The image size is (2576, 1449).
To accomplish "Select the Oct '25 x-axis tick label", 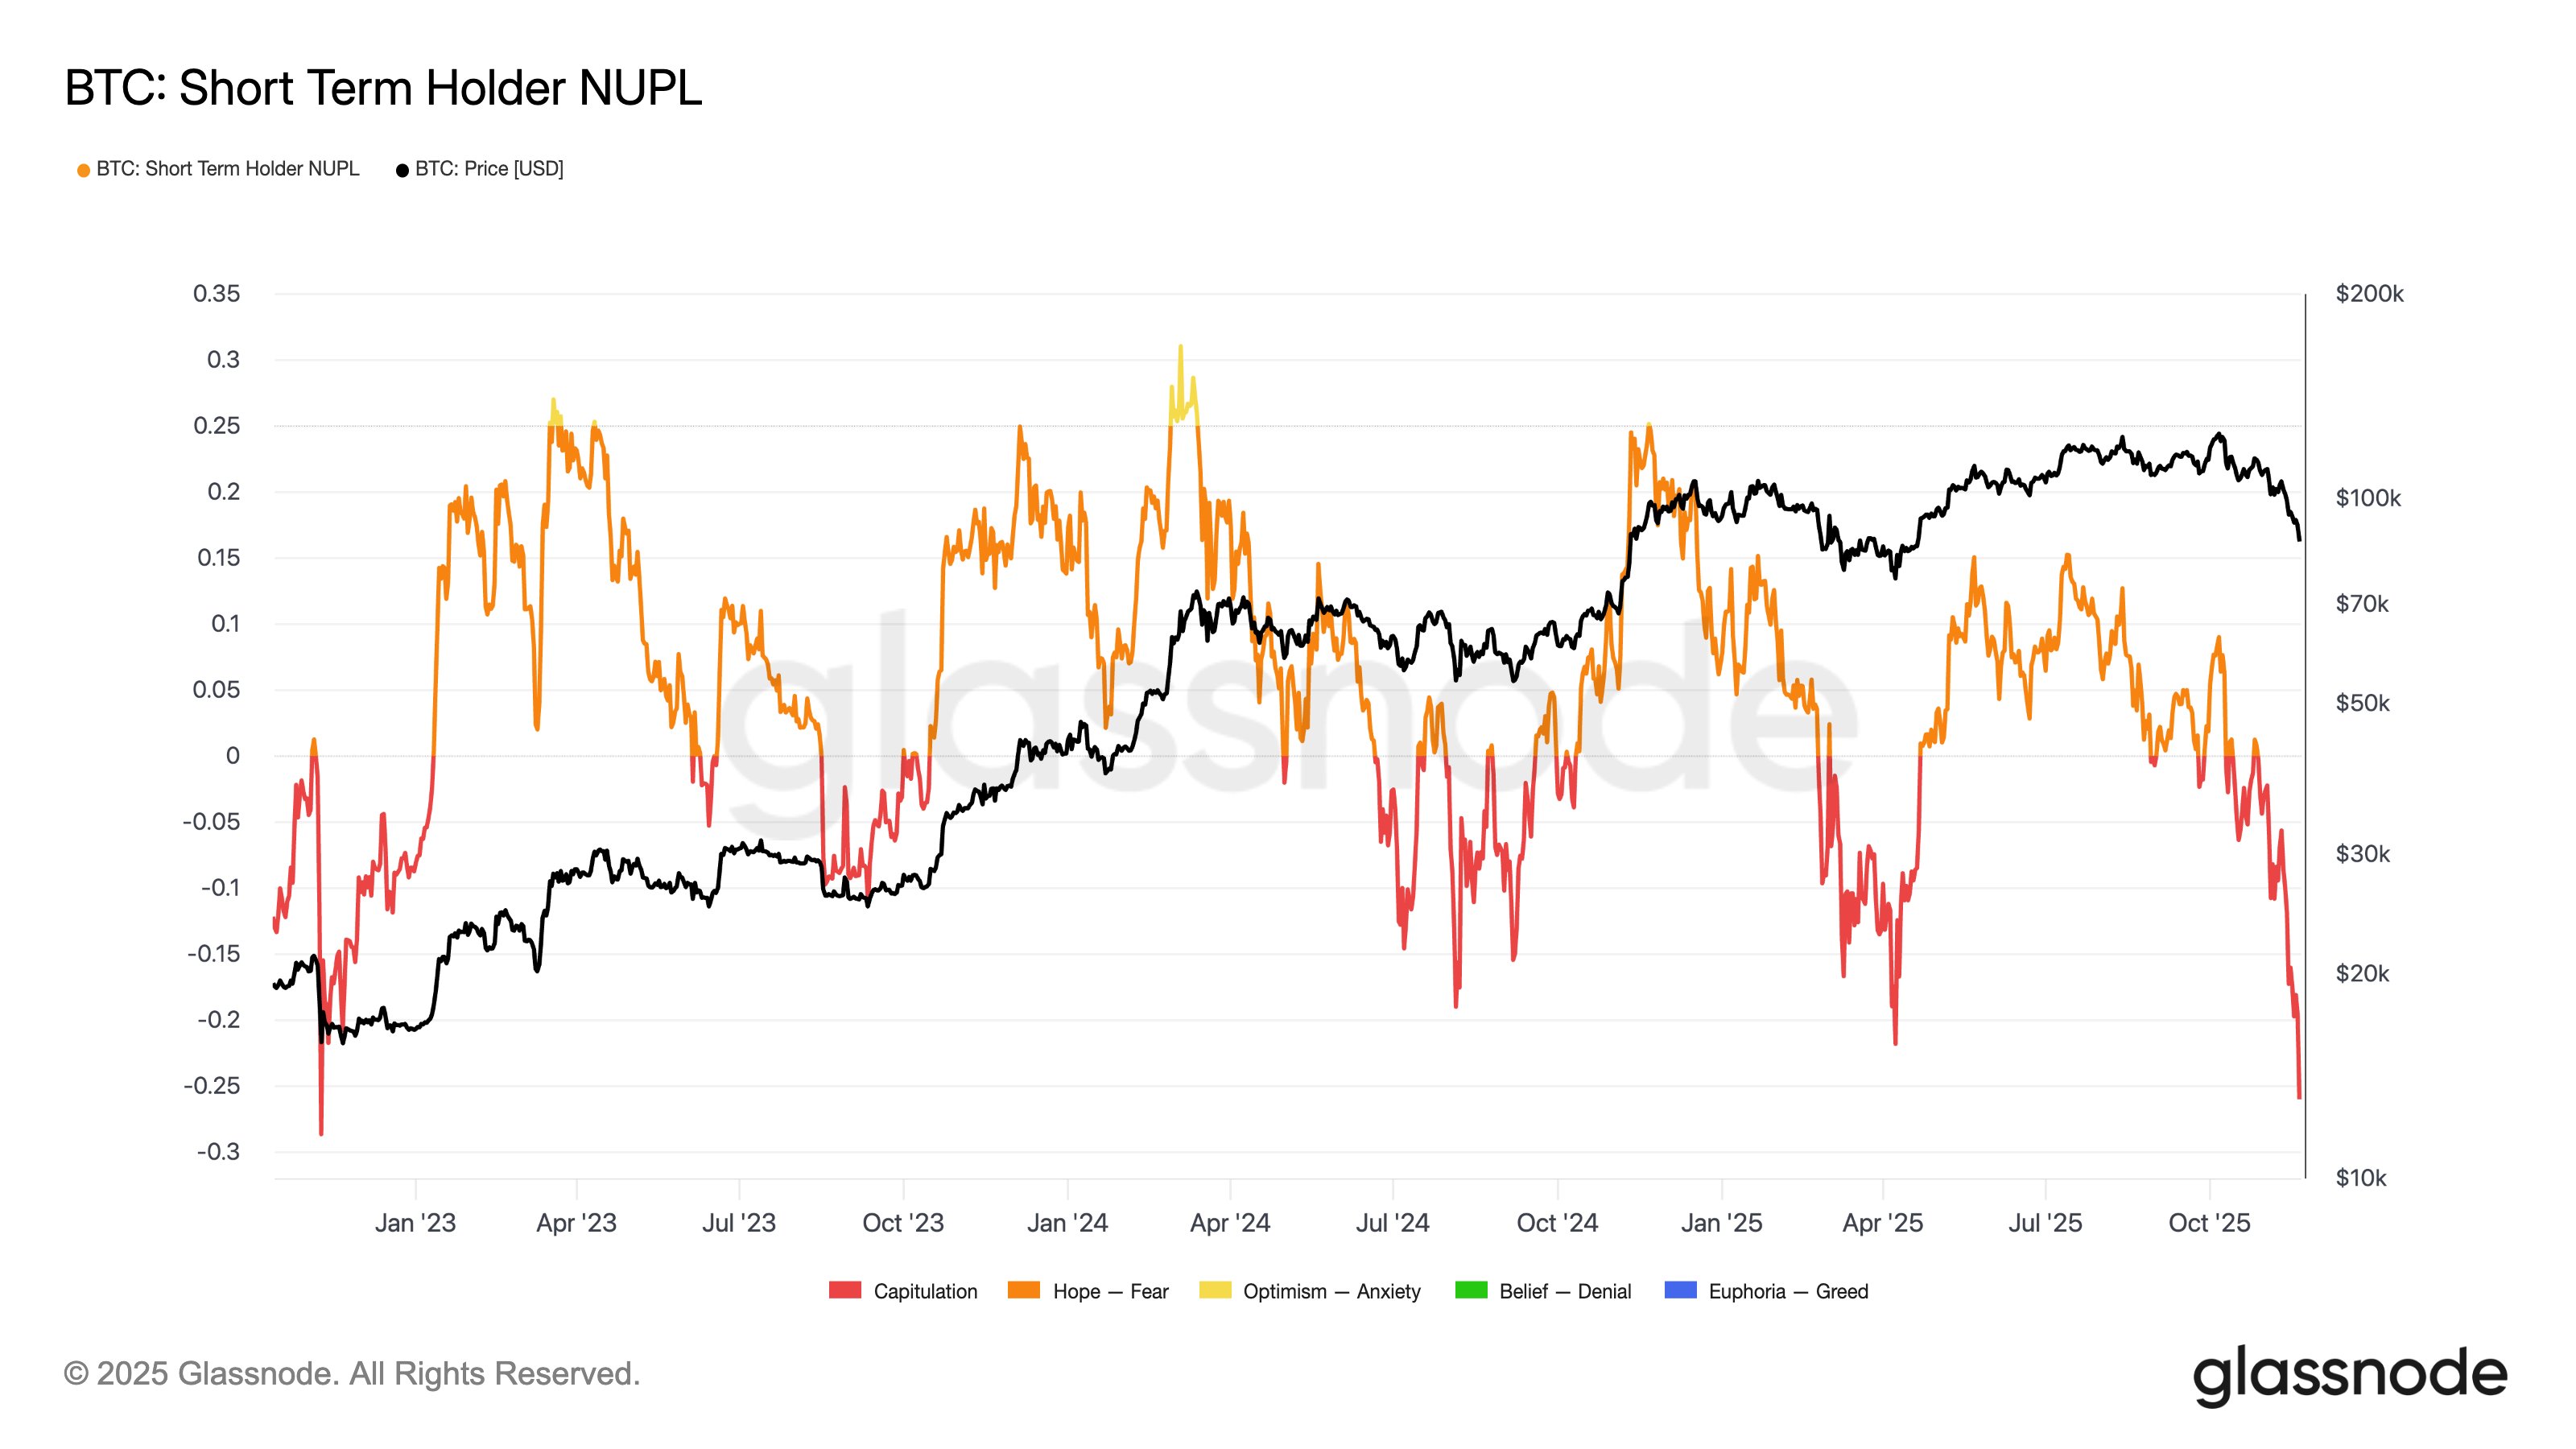I will (2209, 1223).
